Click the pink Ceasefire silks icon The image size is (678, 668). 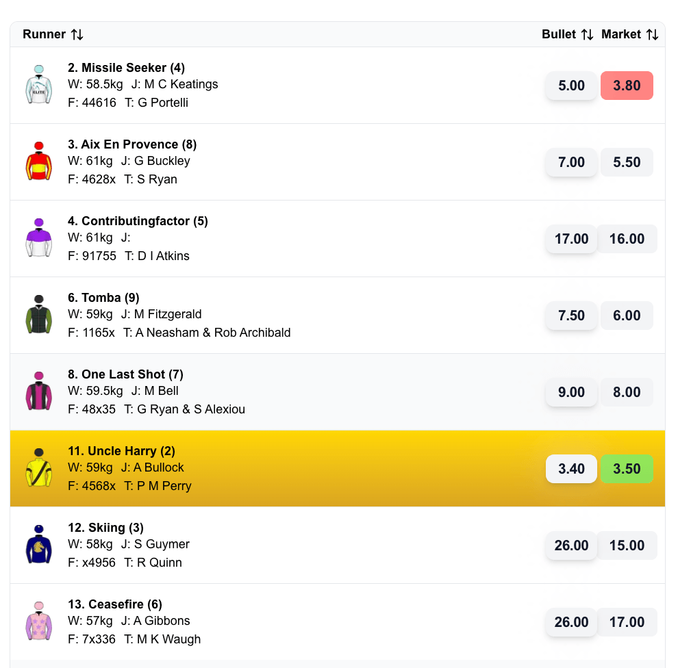(x=39, y=621)
